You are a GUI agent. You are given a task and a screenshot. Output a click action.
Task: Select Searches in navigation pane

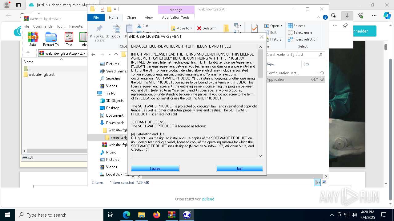click(110, 79)
